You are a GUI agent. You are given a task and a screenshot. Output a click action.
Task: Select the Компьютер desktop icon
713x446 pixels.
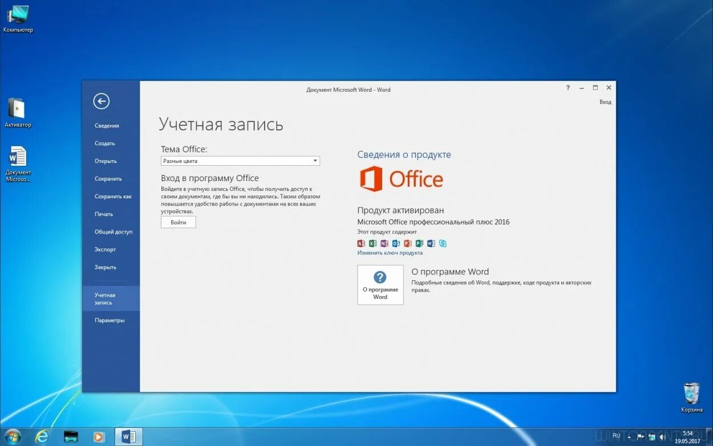coord(18,19)
